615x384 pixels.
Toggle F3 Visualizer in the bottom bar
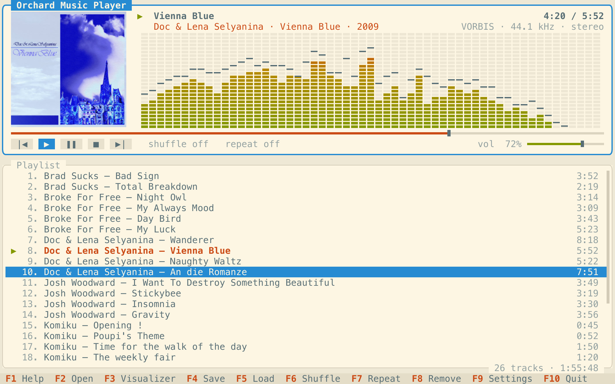140,379
